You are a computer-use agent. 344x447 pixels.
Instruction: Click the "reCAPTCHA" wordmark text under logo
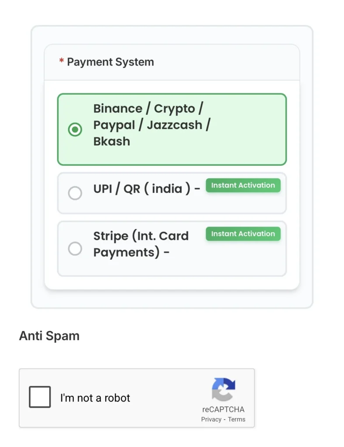click(223, 409)
